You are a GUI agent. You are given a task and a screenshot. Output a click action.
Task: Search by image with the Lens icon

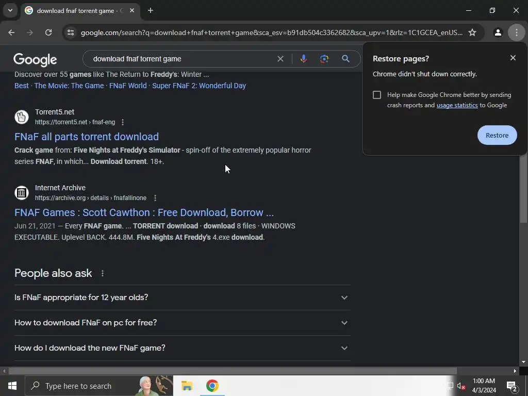point(324,59)
